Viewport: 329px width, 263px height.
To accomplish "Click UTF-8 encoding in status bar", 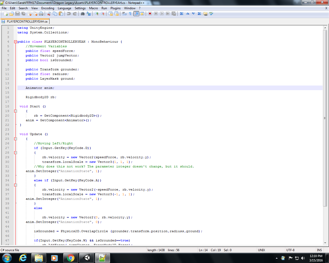I will 290,250.
